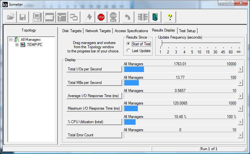The image size is (250, 154).
Task: Switch to the Disk Targets tab
Action: pyautogui.click(x=72, y=31)
